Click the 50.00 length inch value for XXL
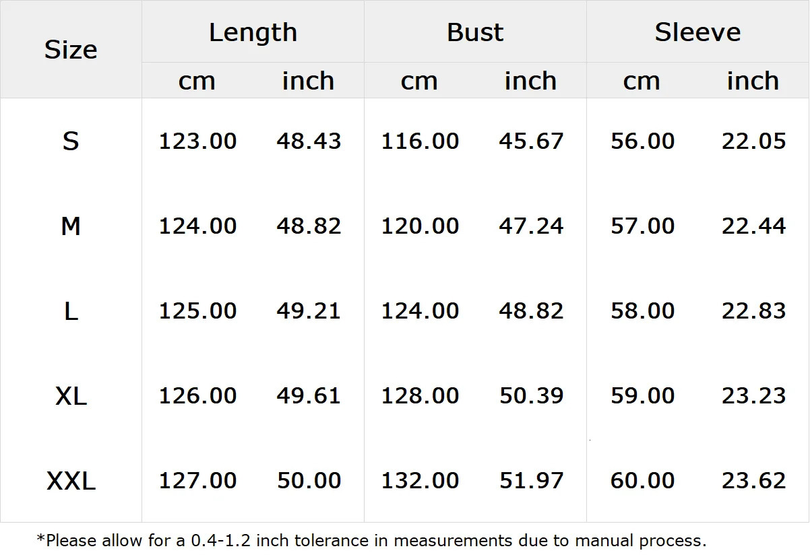Image resolution: width=810 pixels, height=559 pixels. (x=309, y=481)
